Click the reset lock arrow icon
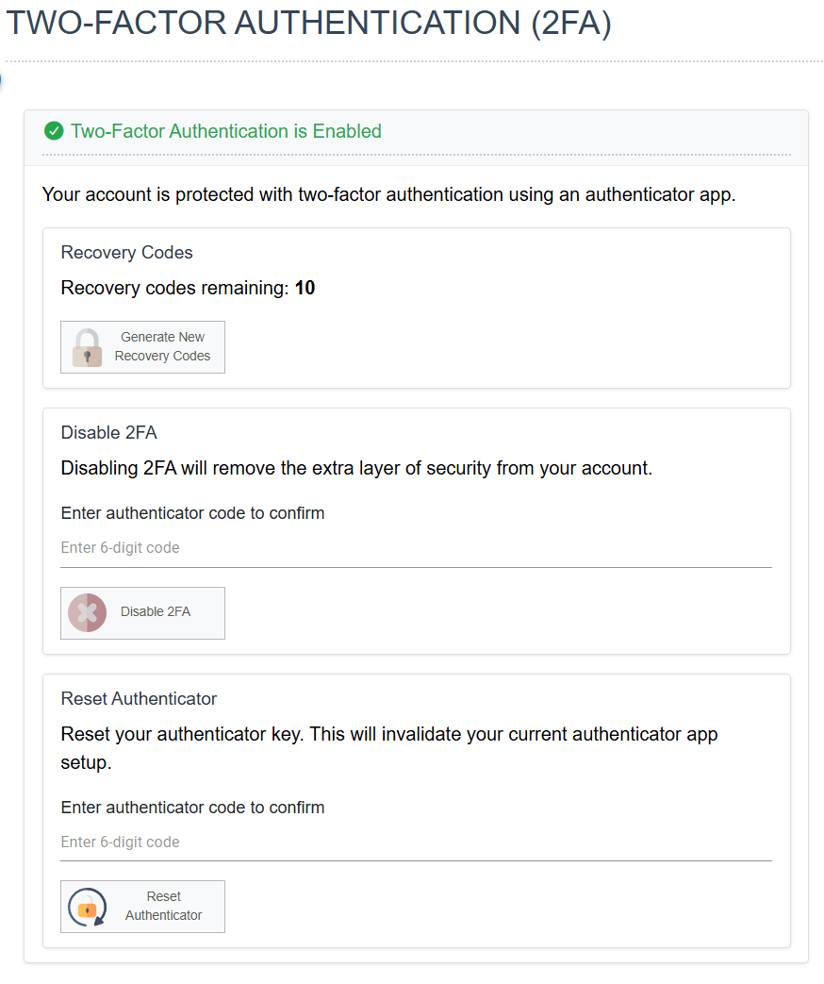This screenshot has width=824, height=984. [x=87, y=907]
